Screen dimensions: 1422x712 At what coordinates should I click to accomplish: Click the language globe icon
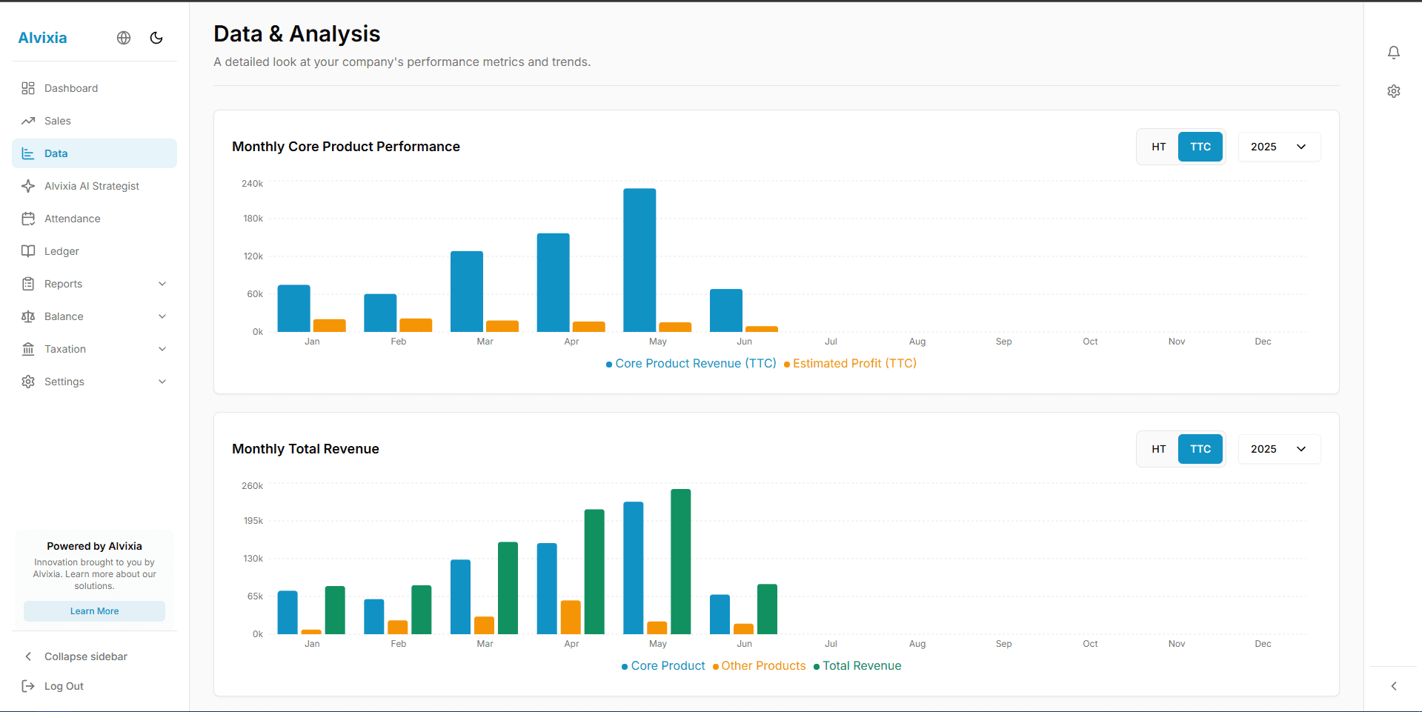123,38
